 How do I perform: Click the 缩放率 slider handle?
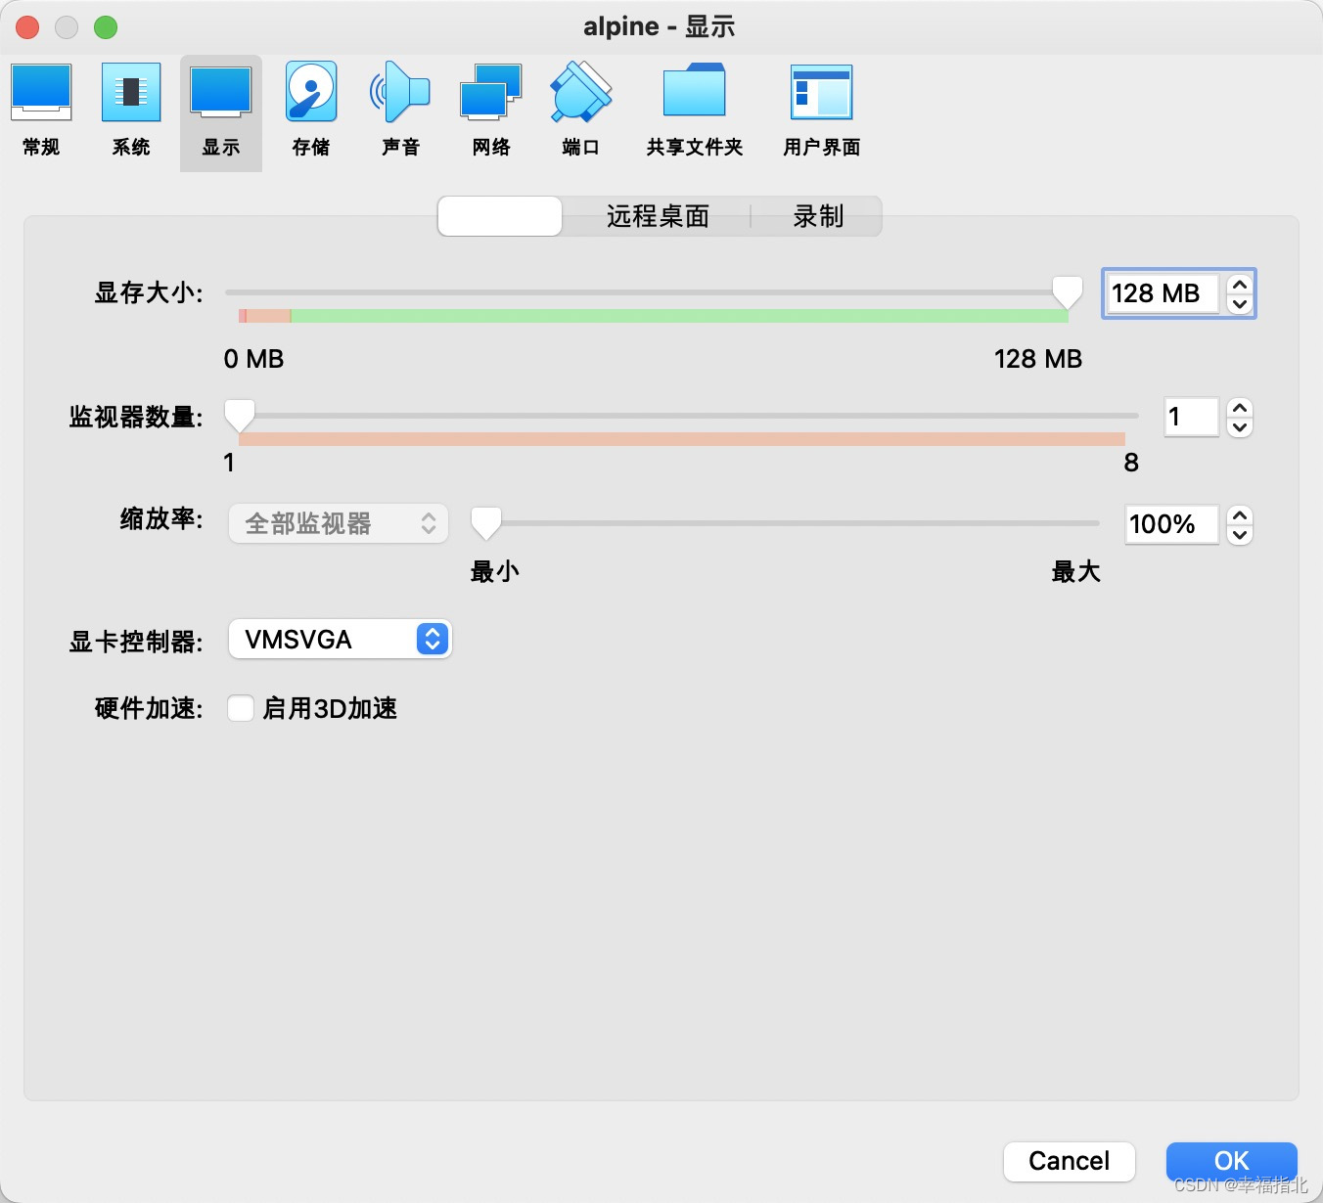pyautogui.click(x=486, y=523)
